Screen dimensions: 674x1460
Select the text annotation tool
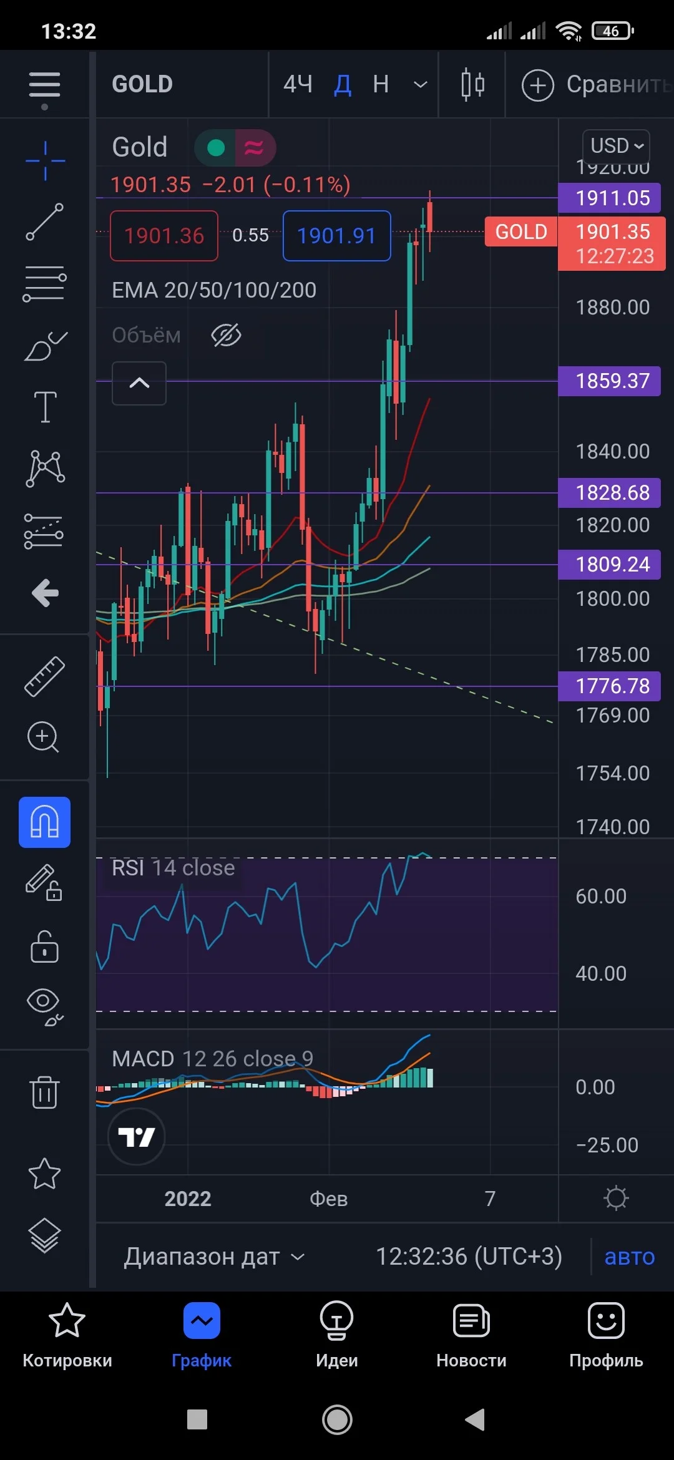(45, 407)
